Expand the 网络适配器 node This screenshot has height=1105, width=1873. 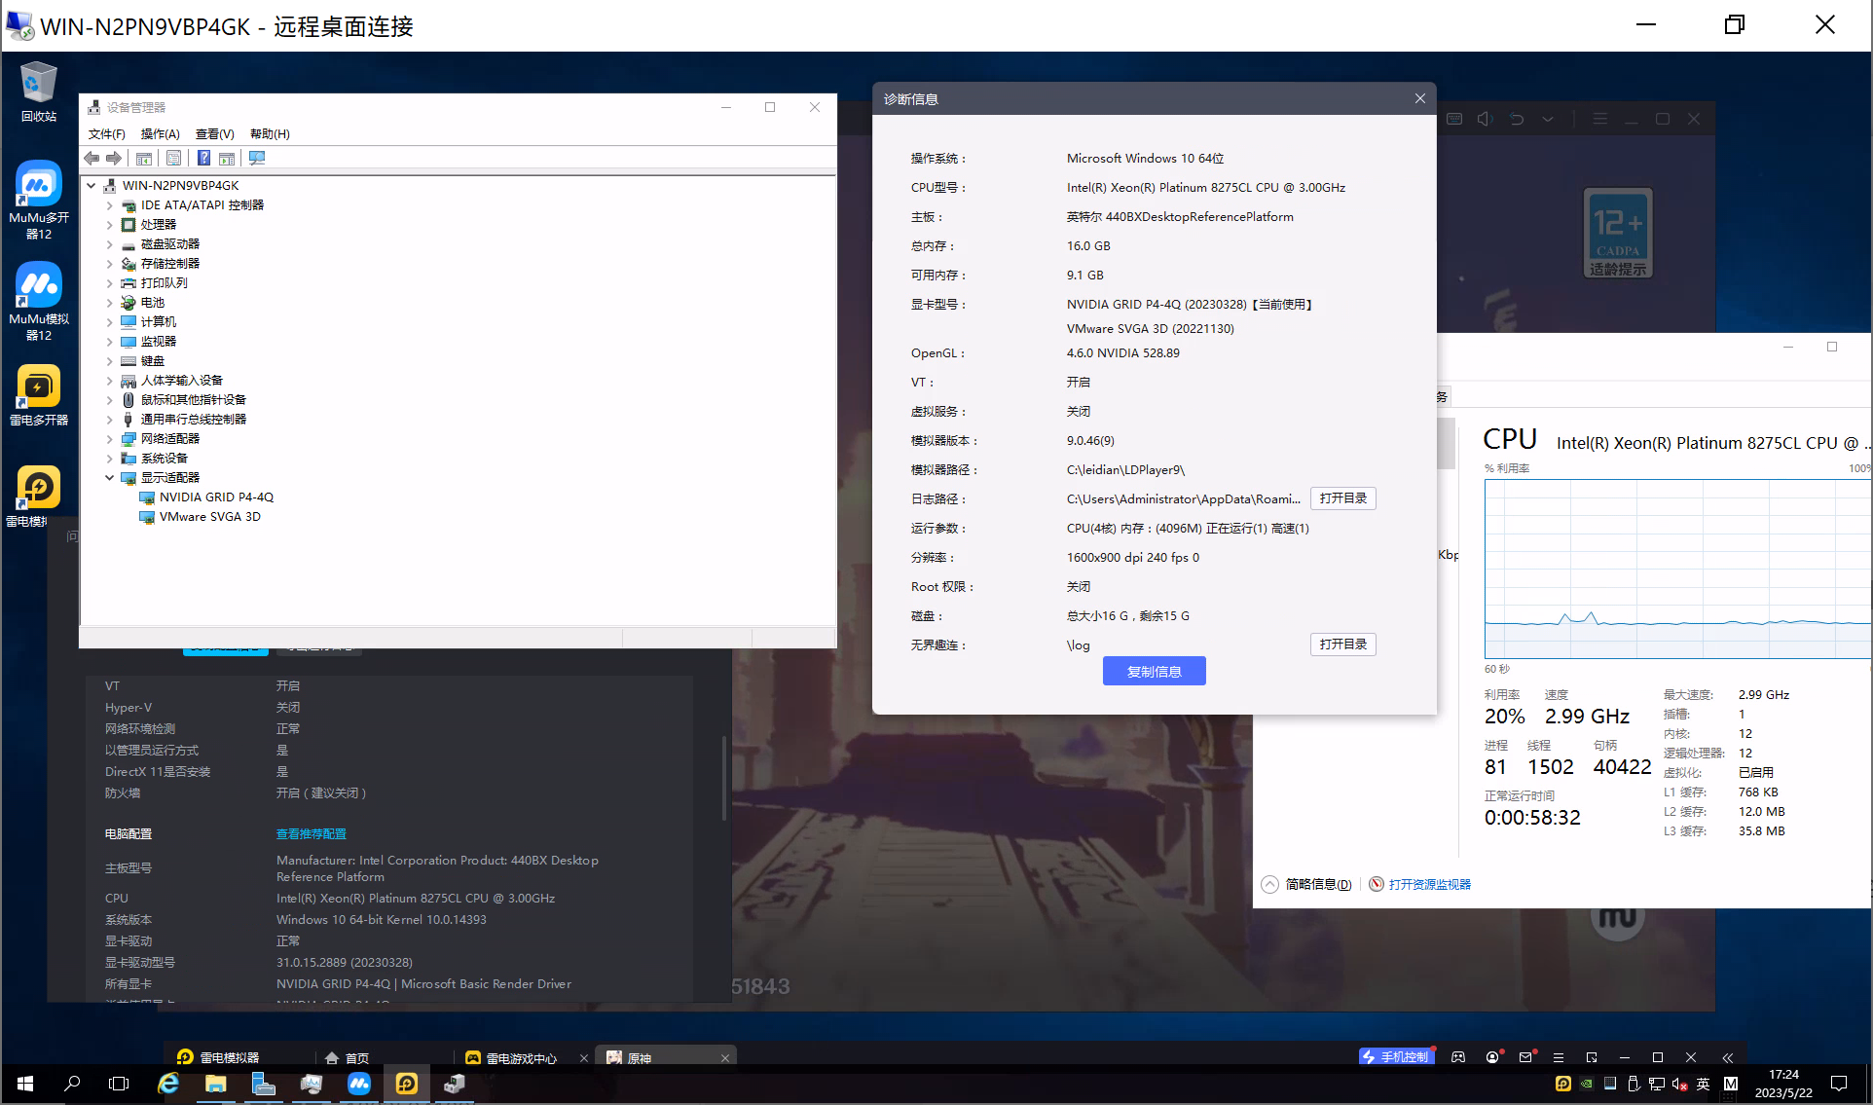click(110, 439)
